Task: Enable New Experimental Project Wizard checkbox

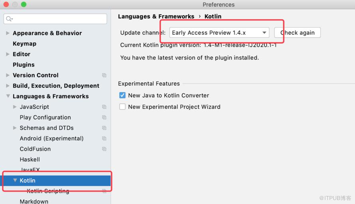Action: tap(122, 106)
